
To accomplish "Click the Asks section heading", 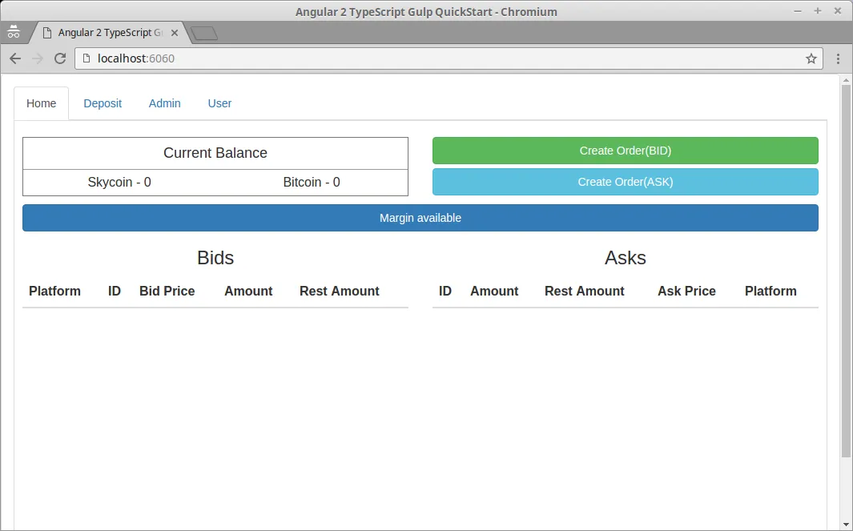I will (x=625, y=257).
